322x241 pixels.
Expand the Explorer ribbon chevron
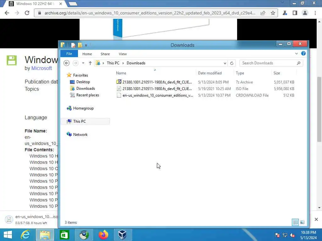pyautogui.click(x=296, y=54)
